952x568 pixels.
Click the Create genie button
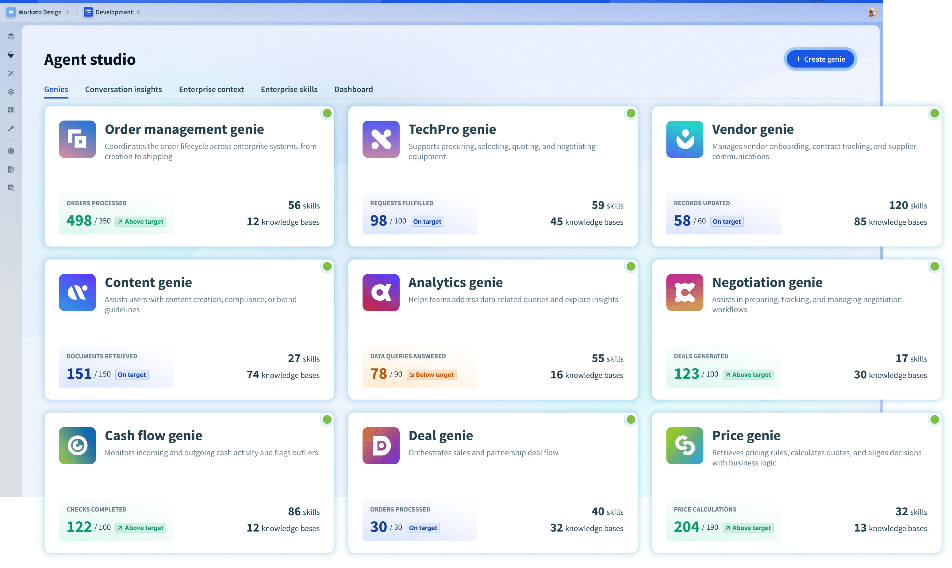(820, 59)
